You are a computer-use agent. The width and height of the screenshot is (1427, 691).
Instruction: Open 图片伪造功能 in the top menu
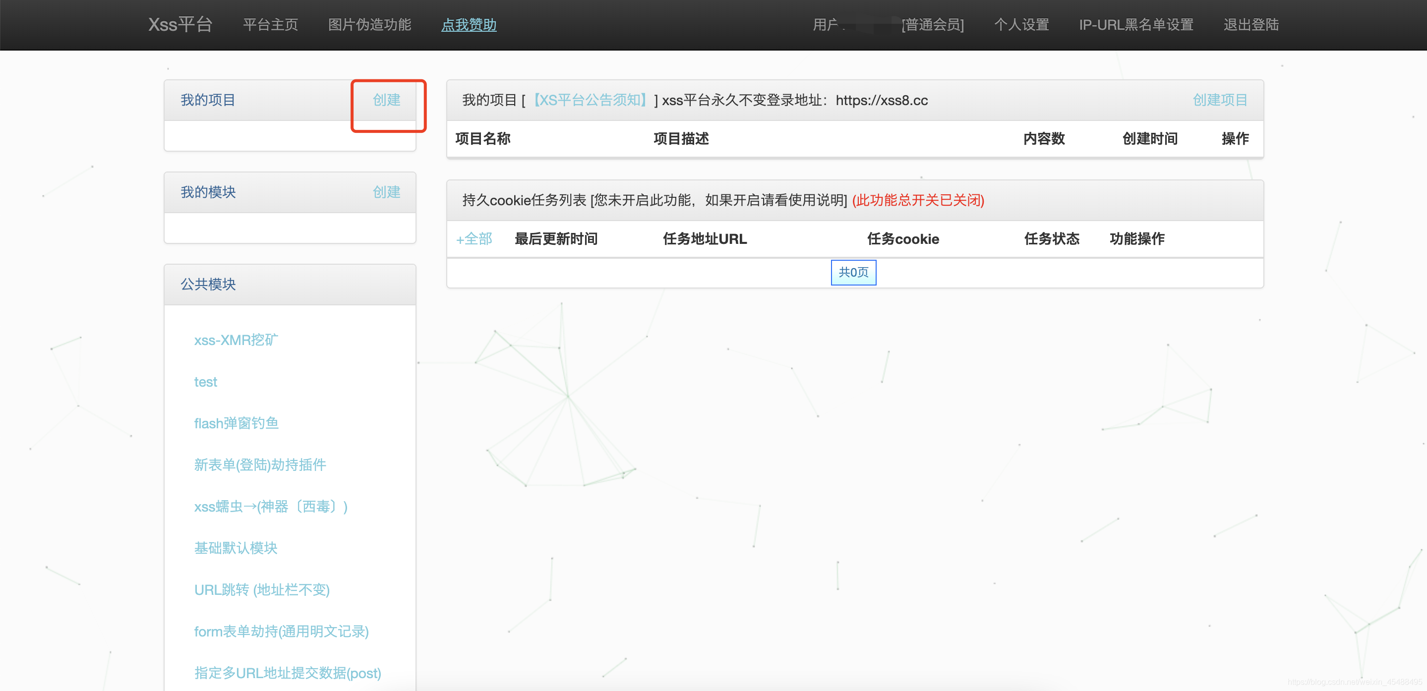(369, 24)
